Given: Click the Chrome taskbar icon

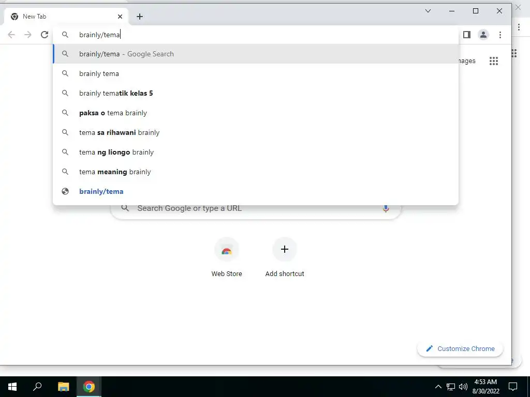Looking at the screenshot, I should 89,387.
